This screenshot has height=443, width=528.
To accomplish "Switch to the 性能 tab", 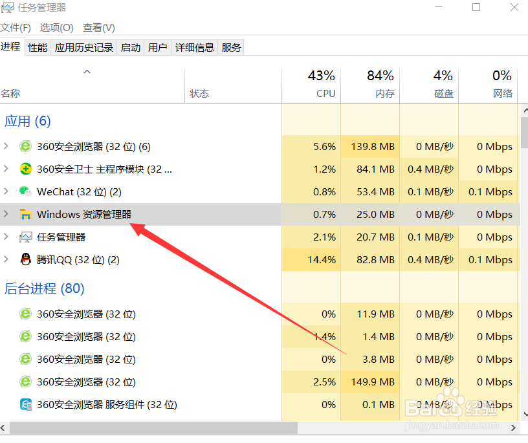I will click(38, 47).
